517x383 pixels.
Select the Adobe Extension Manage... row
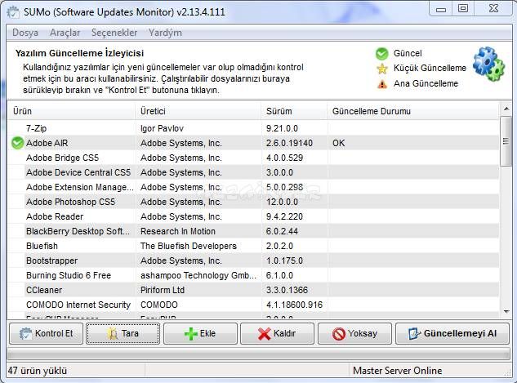pos(253,187)
